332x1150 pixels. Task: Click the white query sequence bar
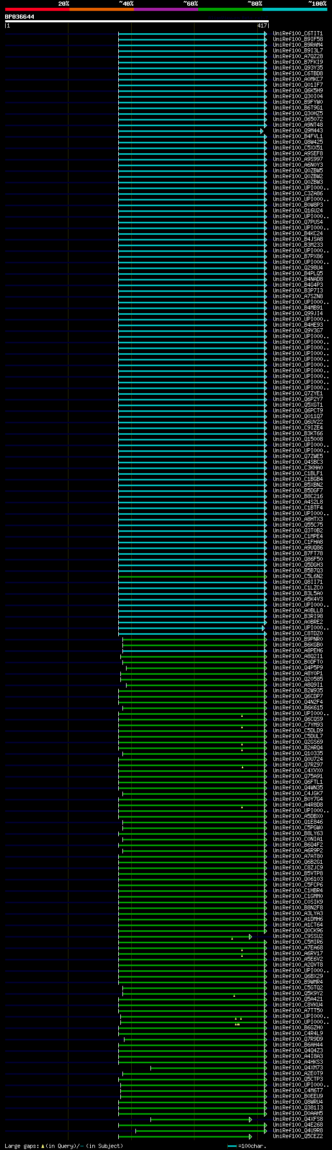click(136, 21)
